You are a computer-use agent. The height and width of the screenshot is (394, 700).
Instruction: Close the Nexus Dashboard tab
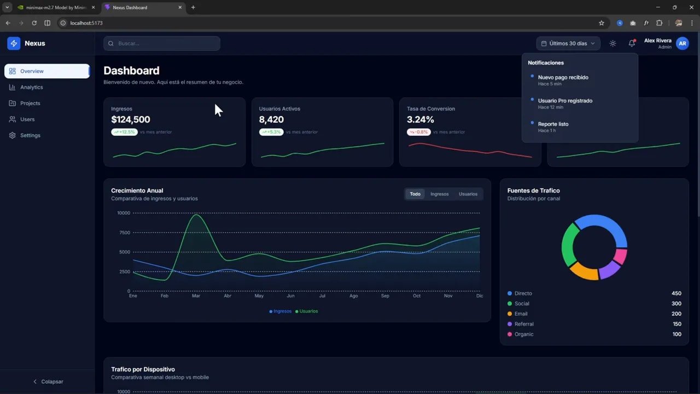[x=181, y=7]
